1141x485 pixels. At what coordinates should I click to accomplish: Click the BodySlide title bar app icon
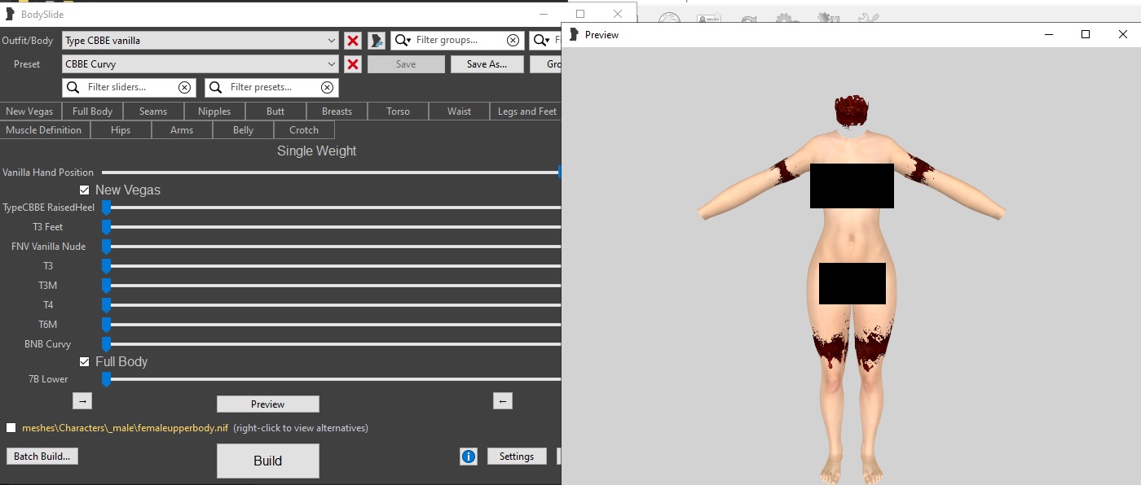(10, 14)
